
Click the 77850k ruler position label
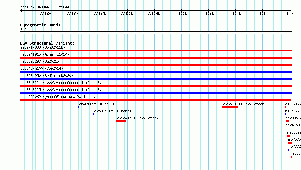(x=46, y=13)
